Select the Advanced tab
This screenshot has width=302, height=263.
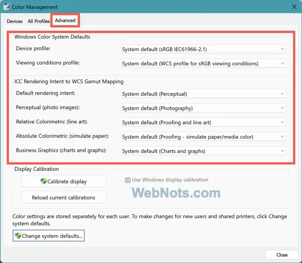pos(65,20)
